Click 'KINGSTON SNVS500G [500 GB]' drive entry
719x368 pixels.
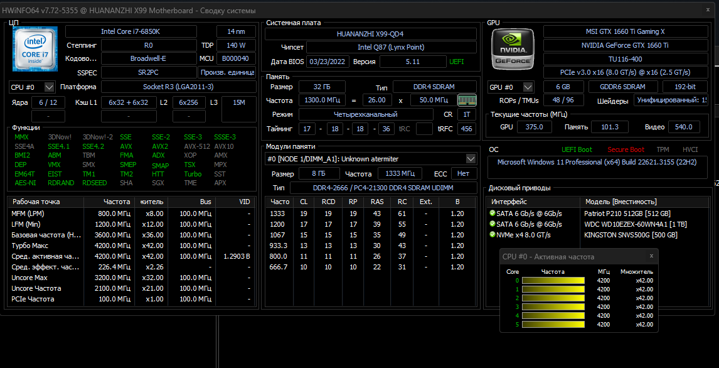coord(631,235)
